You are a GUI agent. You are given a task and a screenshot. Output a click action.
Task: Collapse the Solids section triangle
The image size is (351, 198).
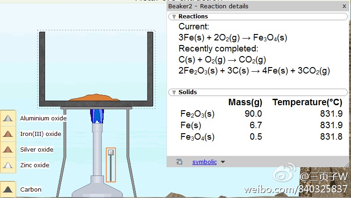point(173,92)
